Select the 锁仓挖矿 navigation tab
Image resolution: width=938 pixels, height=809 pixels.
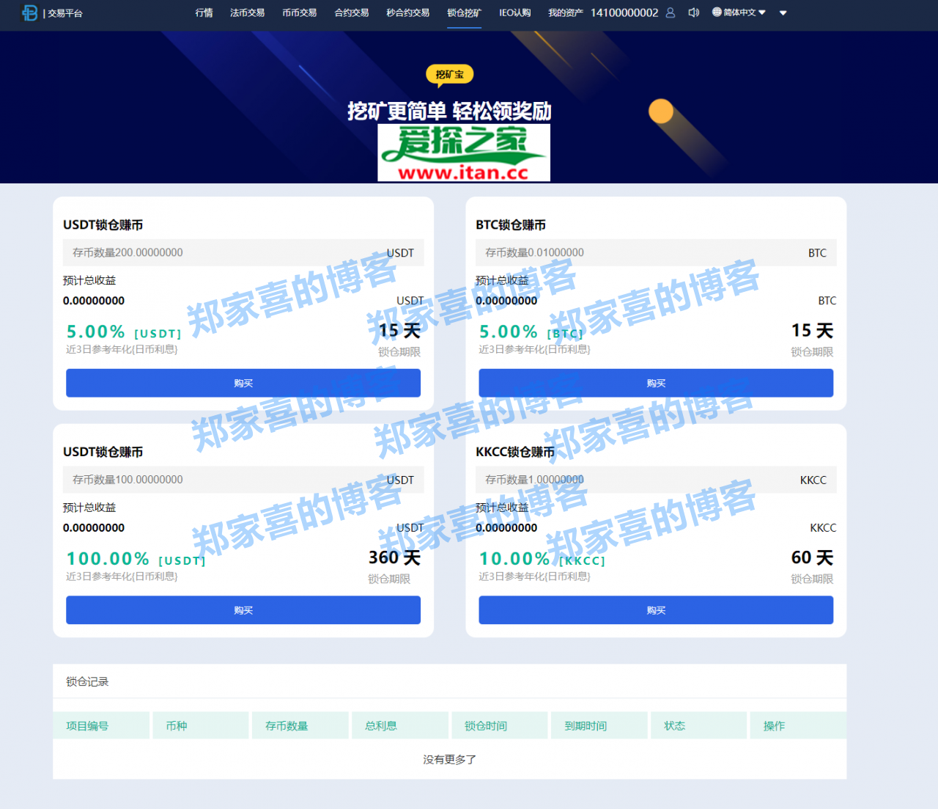click(464, 12)
